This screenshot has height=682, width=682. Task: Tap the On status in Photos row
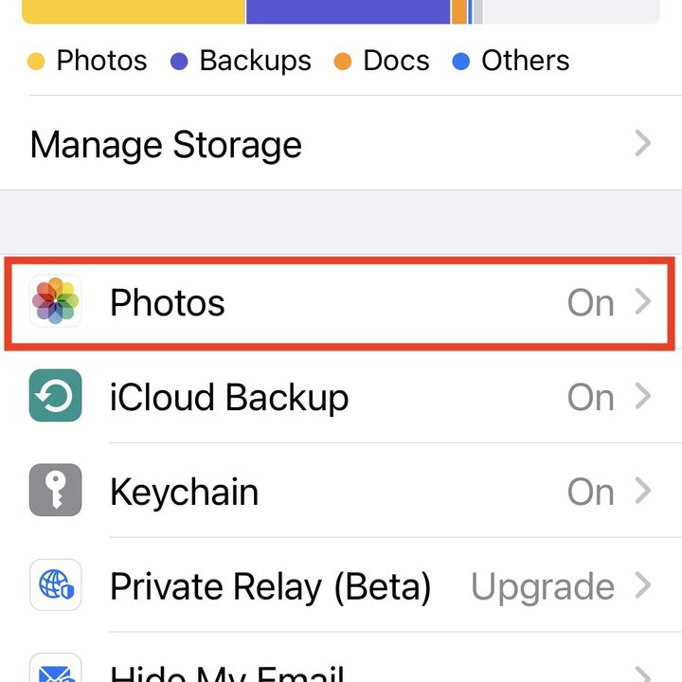pyautogui.click(x=590, y=303)
